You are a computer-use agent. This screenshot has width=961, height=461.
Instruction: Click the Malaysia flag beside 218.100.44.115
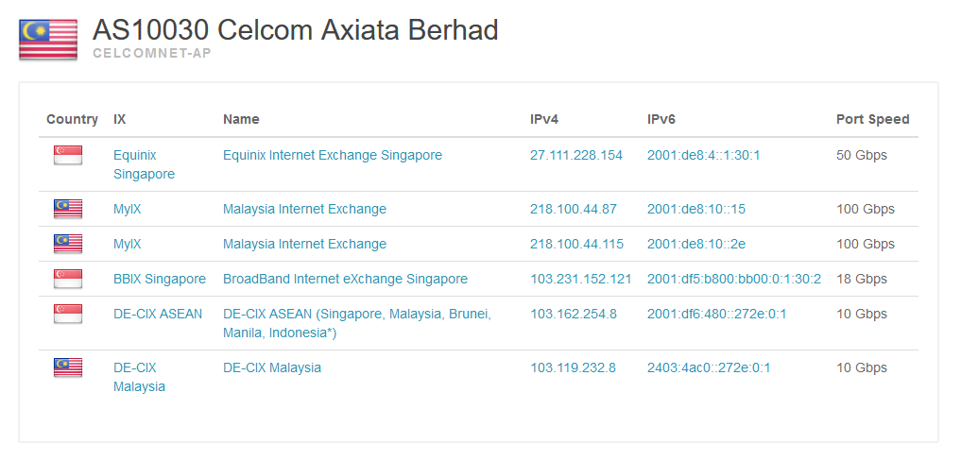68,244
